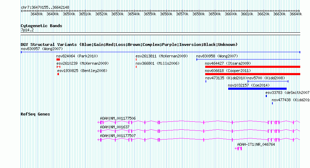The height and width of the screenshot is (168, 310).
Task: Select the nsv1032157 (Coe2014) blue gain bar
Action: [257, 89]
